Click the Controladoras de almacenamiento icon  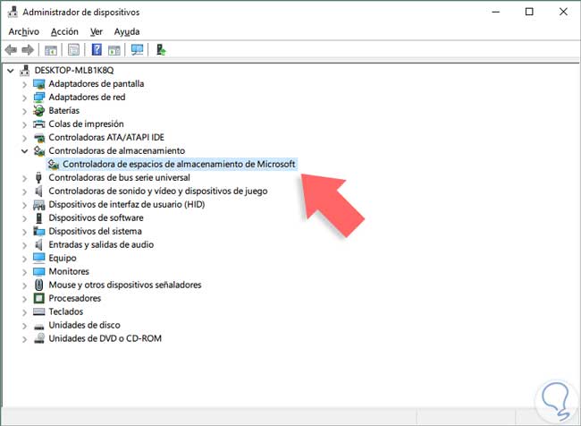pos(39,151)
